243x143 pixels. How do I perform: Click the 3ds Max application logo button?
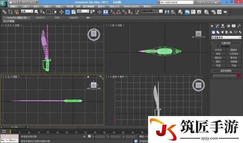(x=3, y=4)
